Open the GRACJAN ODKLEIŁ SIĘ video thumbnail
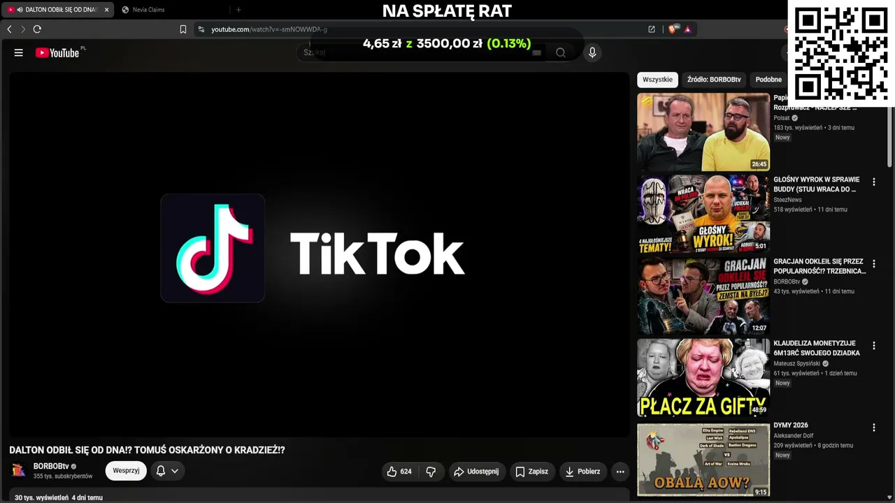 [703, 296]
